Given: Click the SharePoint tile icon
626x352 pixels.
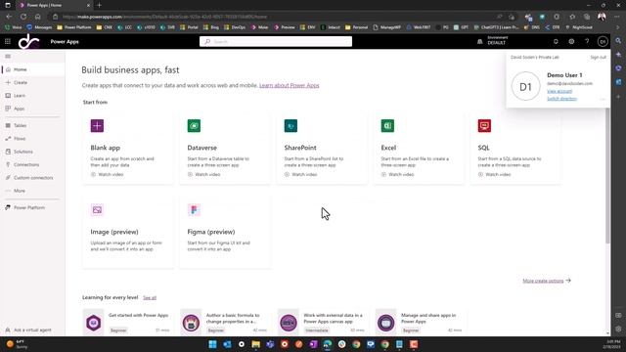Looking at the screenshot, I should [x=291, y=126].
